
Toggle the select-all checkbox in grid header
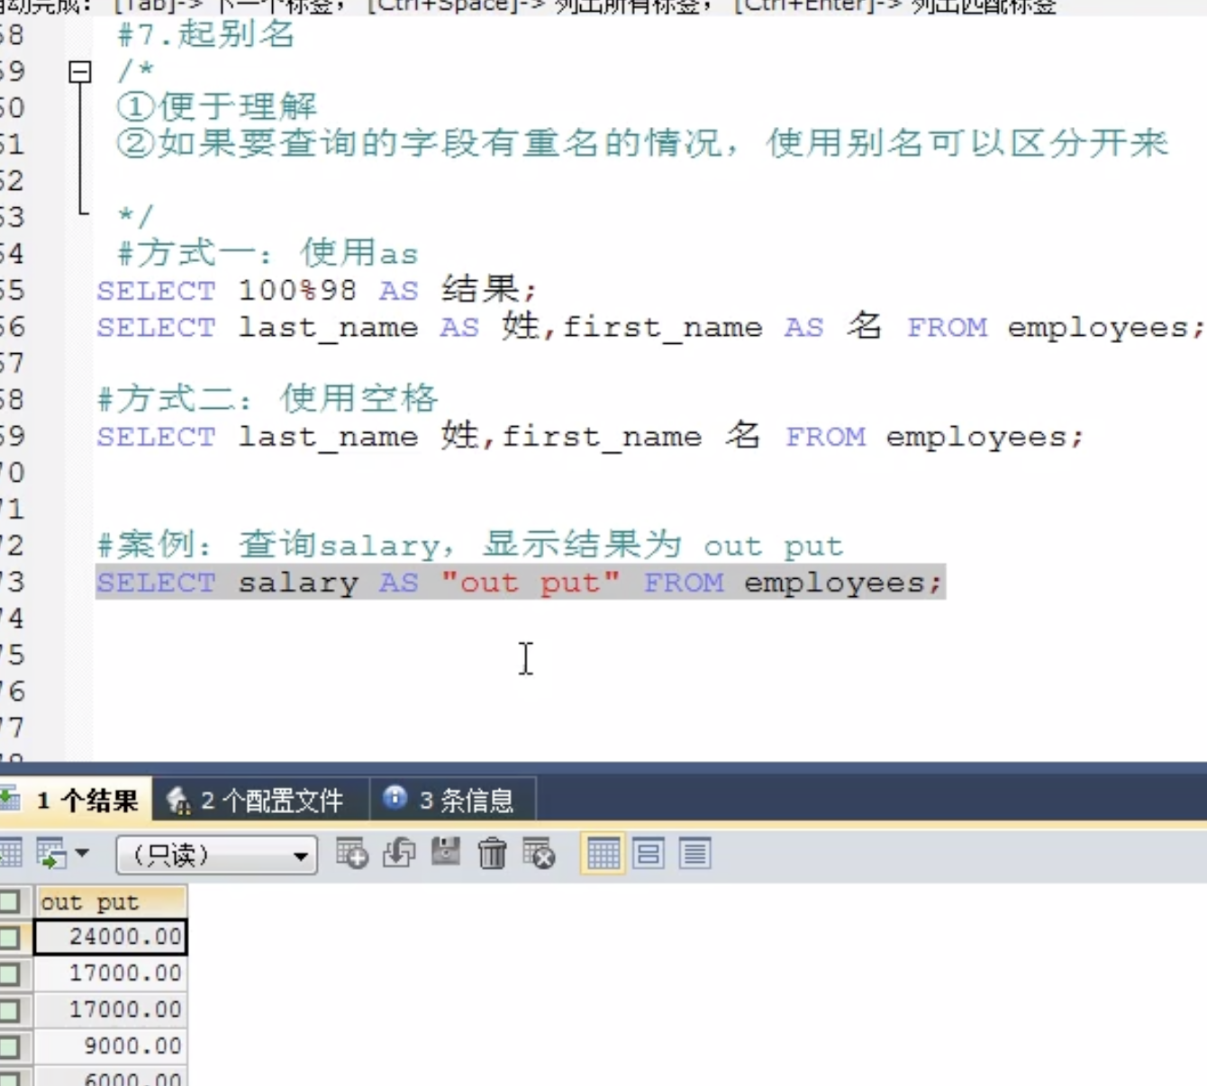pyautogui.click(x=10, y=901)
